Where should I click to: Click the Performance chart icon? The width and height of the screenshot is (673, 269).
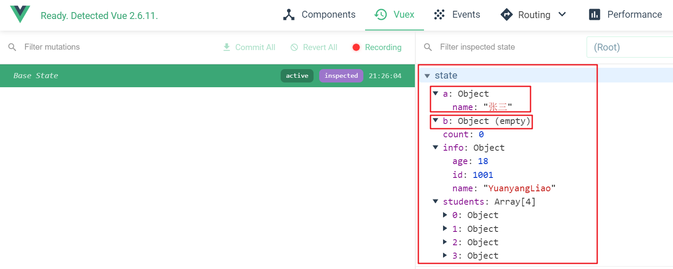[595, 15]
